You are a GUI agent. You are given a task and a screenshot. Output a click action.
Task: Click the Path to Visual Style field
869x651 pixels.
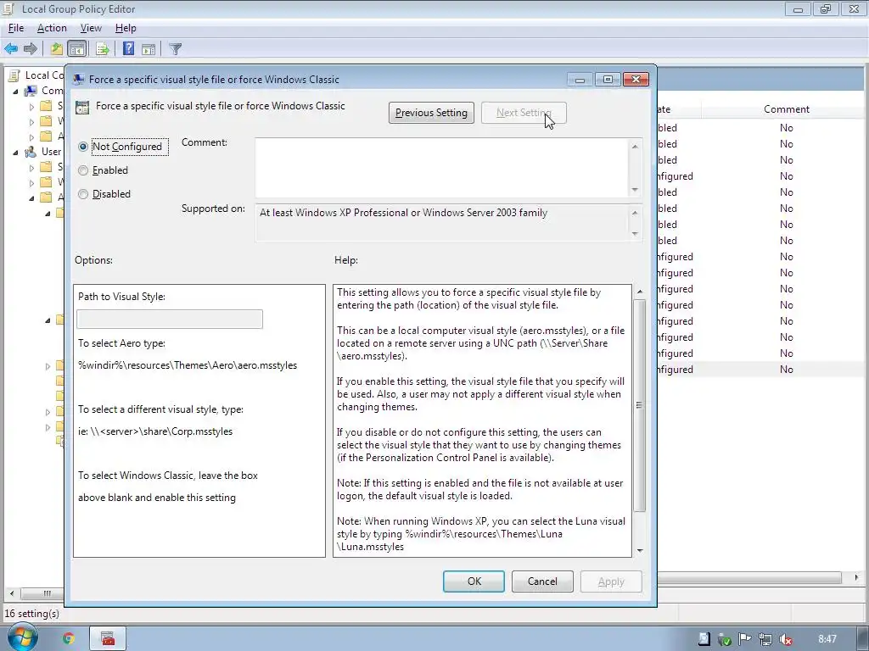point(170,320)
